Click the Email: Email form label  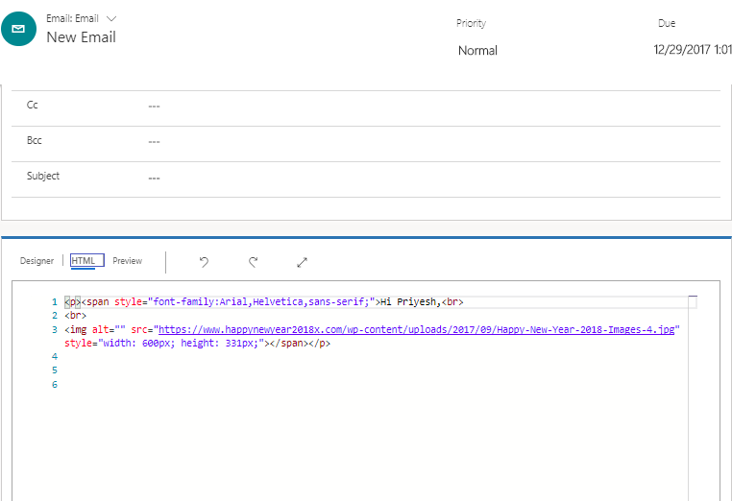tap(72, 18)
